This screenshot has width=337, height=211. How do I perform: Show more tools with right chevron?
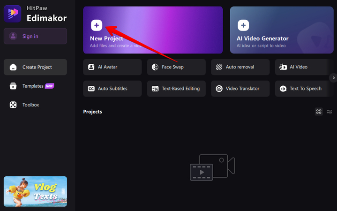[x=333, y=78]
